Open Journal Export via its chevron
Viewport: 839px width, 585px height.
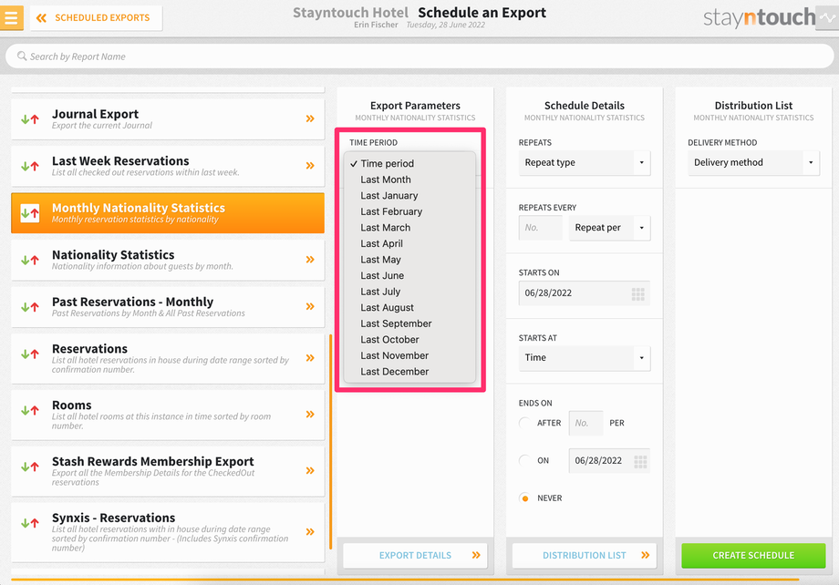coord(310,118)
